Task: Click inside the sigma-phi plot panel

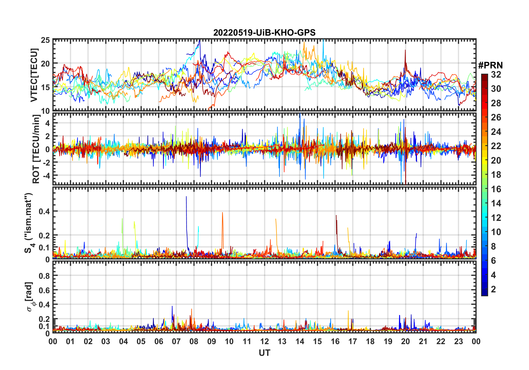Action: click(264, 297)
